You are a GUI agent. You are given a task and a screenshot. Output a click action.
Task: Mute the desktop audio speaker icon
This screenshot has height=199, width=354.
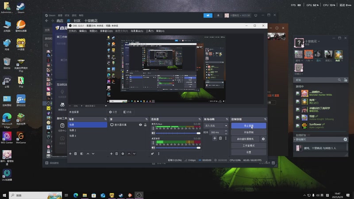153,148
